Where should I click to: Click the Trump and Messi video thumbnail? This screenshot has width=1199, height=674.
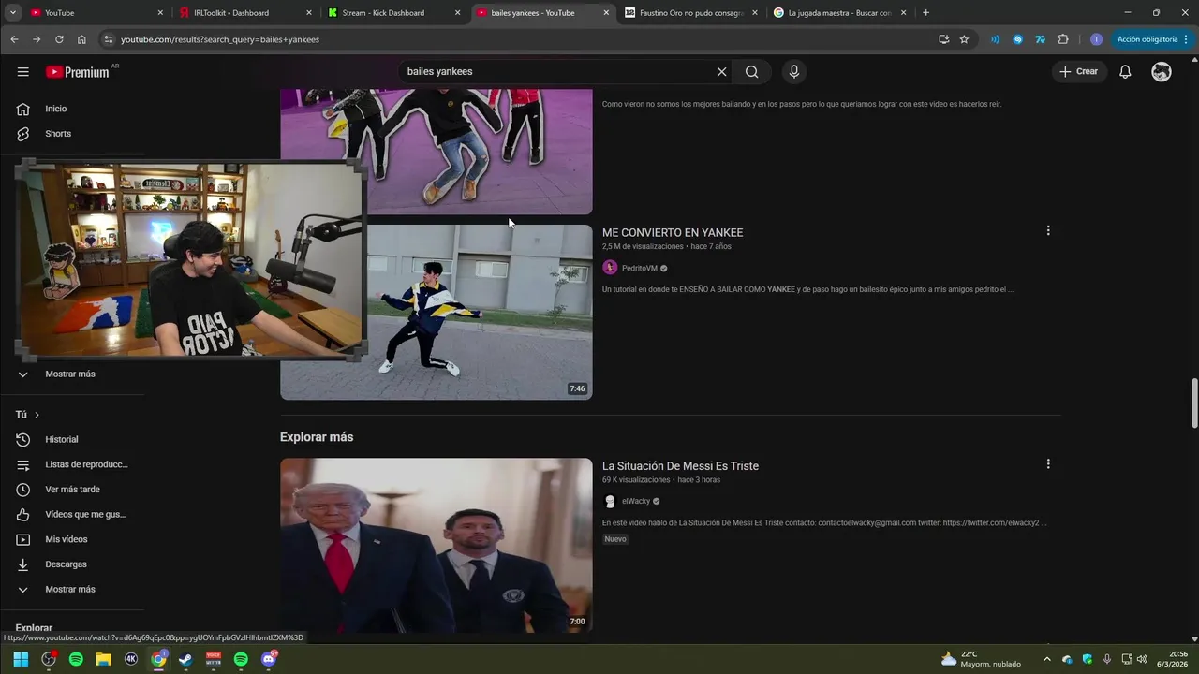(437, 545)
